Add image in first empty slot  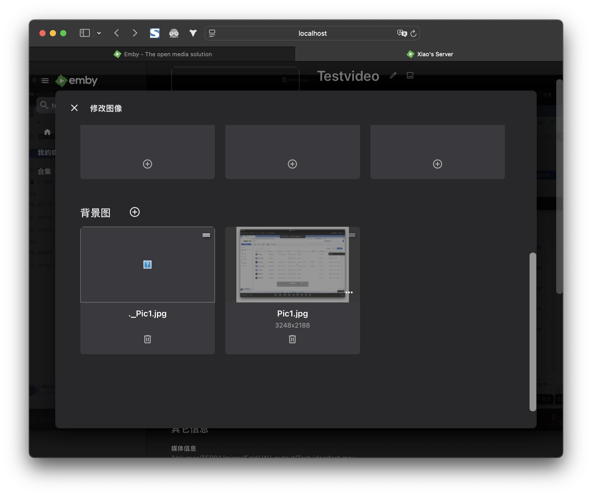(147, 164)
